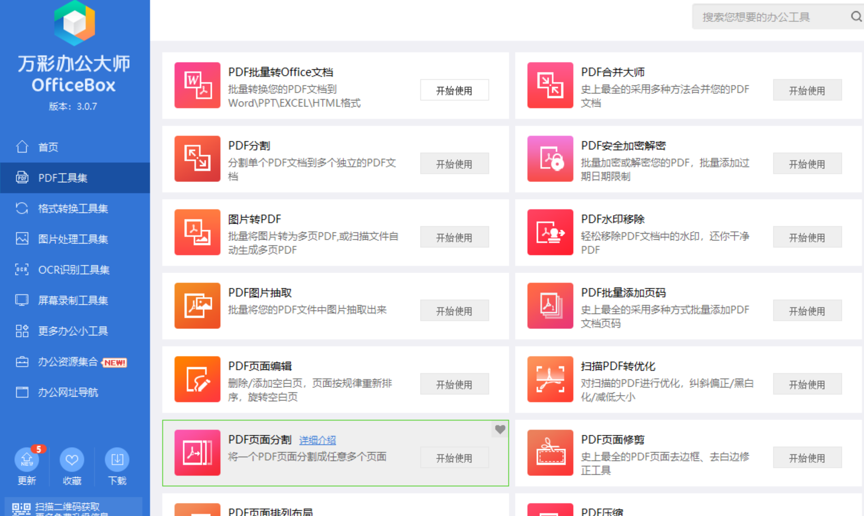
Task: Open the PDF页面编辑 tool icon
Action: pyautogui.click(x=198, y=379)
